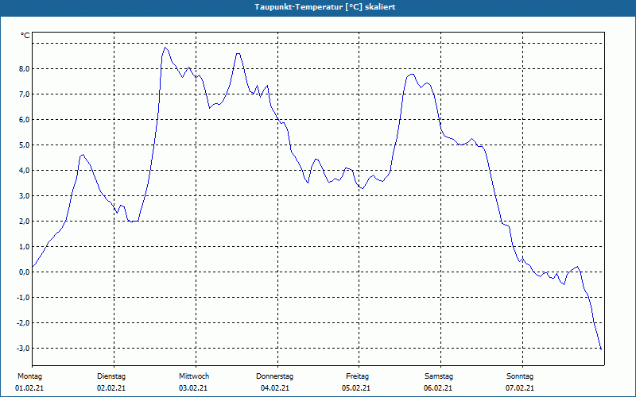This screenshot has height=397, width=636.
Task: Click the 01.02.21 date label
Action: 29,388
